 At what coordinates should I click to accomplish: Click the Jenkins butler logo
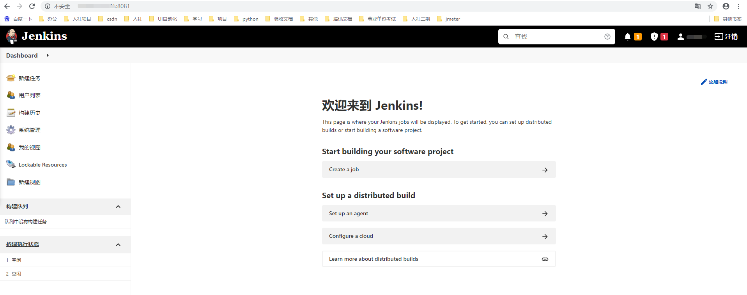tap(12, 37)
